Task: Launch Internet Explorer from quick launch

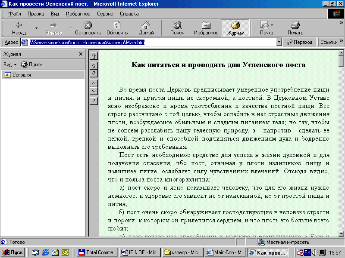Action: [45, 252]
